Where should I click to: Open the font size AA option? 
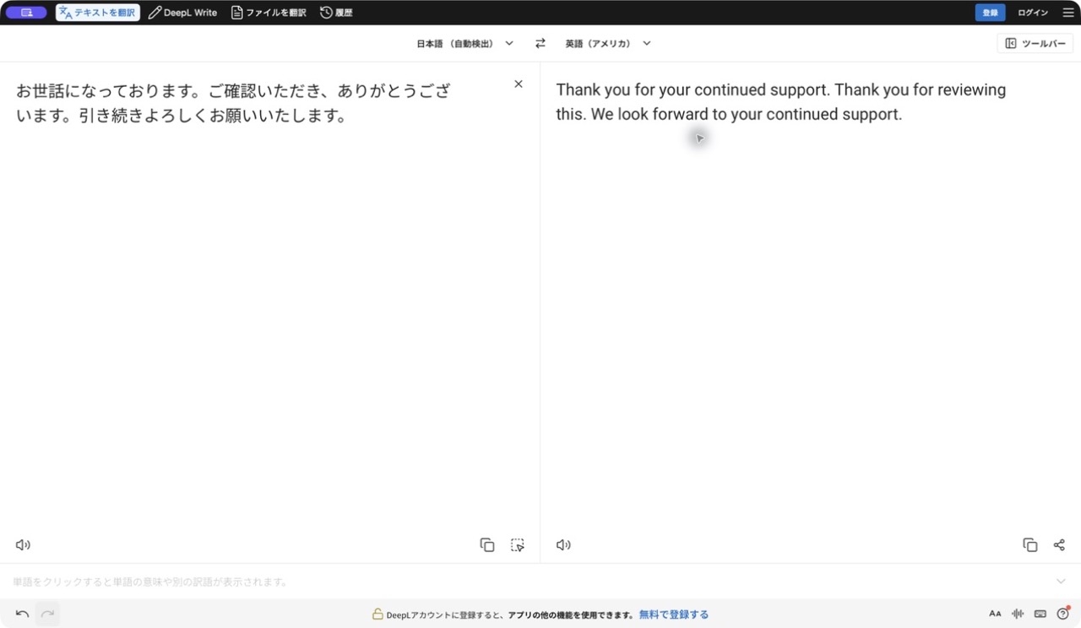coord(995,614)
